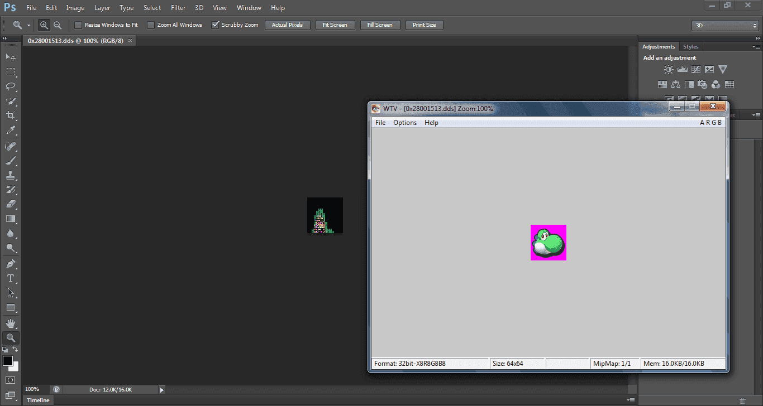763x406 pixels.
Task: Switch to the Styles tab
Action: point(691,47)
